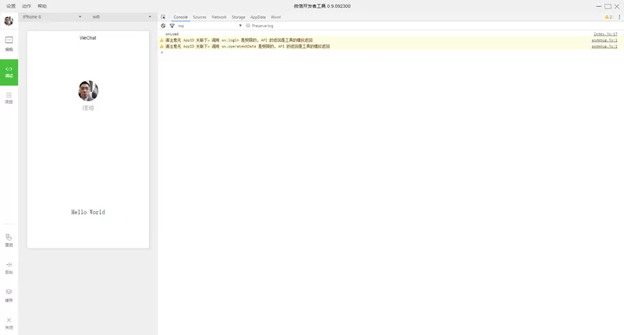Open the console filter funnel icon
The width and height of the screenshot is (624, 335).
point(172,26)
